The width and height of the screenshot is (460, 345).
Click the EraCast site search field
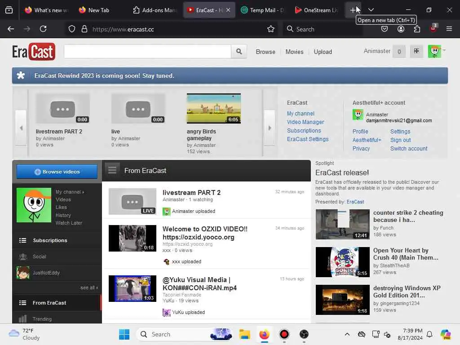pos(147,52)
